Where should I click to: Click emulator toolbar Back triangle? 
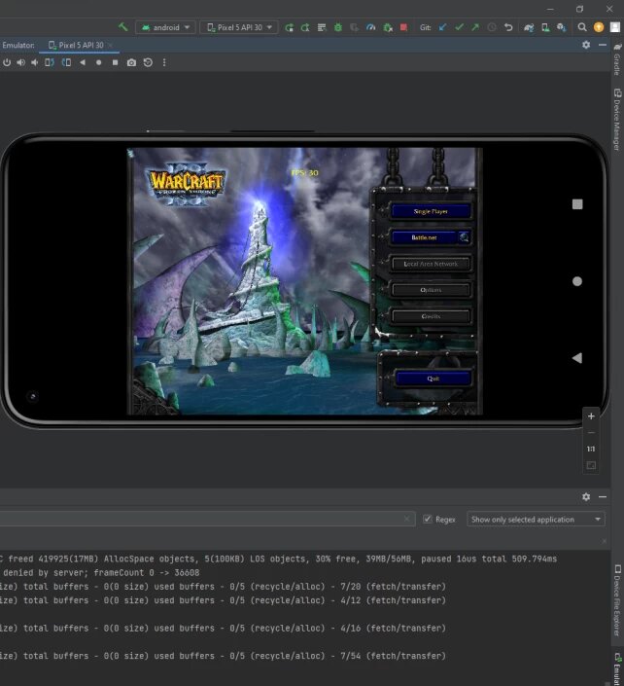point(83,62)
